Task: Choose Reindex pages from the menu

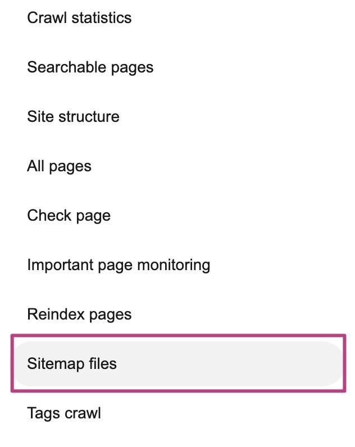Action: [79, 314]
